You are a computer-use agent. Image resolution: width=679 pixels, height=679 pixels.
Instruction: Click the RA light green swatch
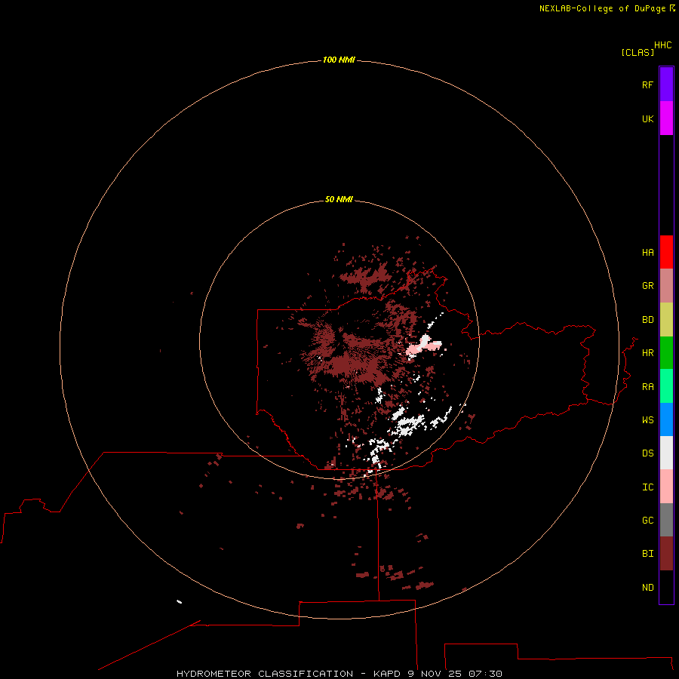pyautogui.click(x=666, y=386)
